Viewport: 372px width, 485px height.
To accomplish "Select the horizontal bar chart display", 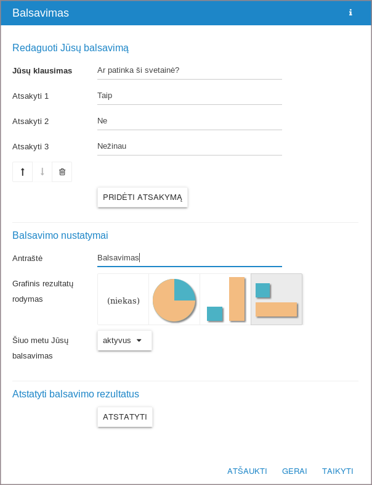I will tap(277, 300).
